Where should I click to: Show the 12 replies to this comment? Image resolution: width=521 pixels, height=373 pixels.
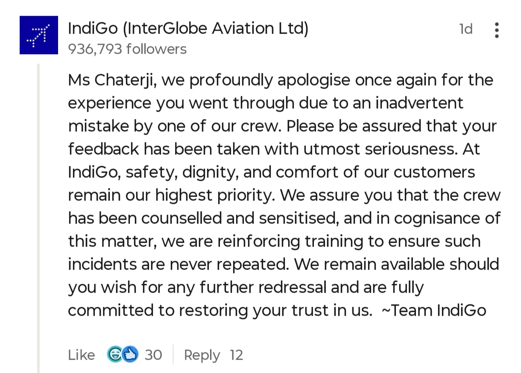[x=236, y=355]
